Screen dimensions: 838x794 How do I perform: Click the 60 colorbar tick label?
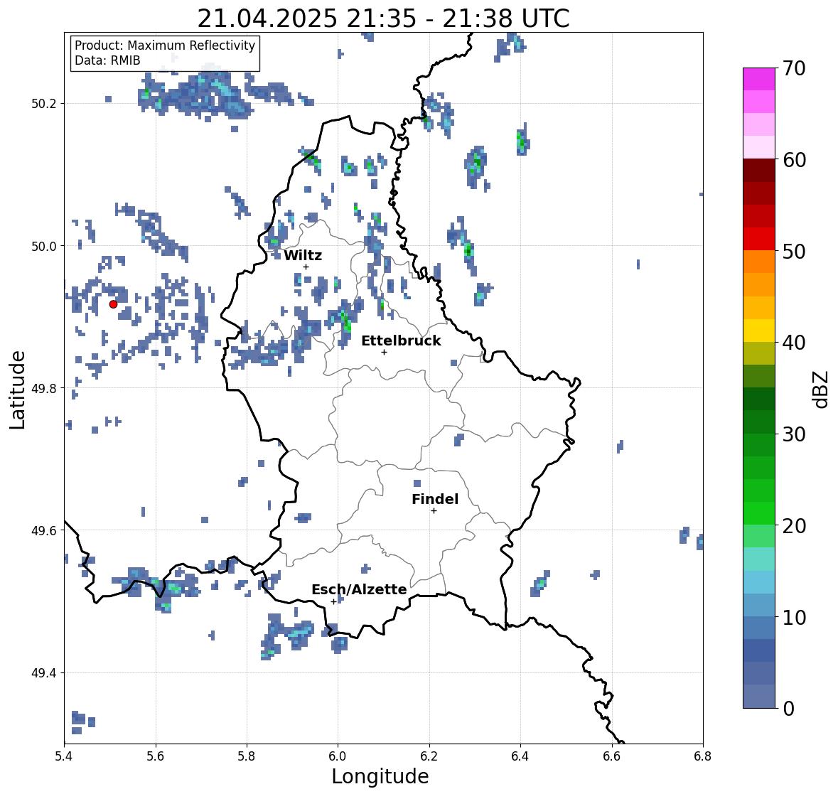794,160
